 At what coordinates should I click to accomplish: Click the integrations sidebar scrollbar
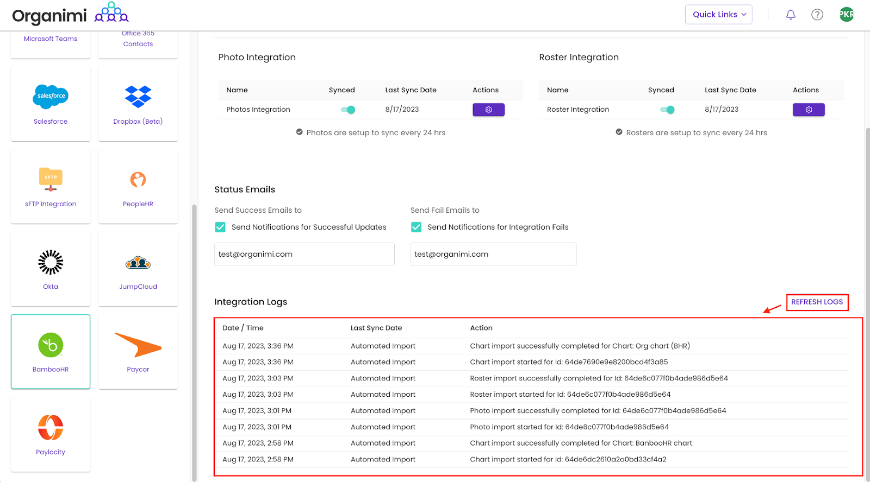[x=194, y=342]
